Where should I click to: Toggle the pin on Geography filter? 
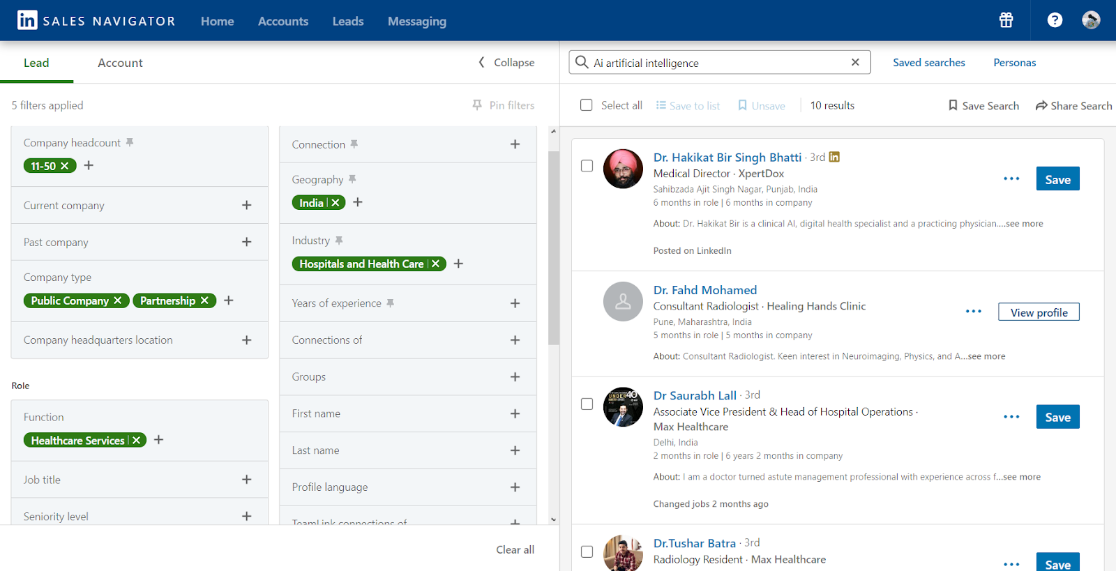point(352,179)
